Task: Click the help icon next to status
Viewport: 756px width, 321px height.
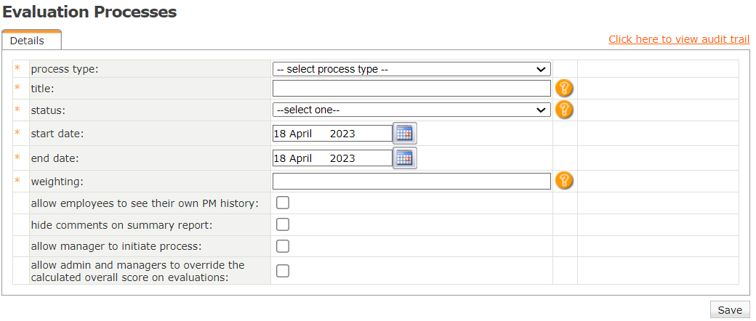Action: (565, 110)
